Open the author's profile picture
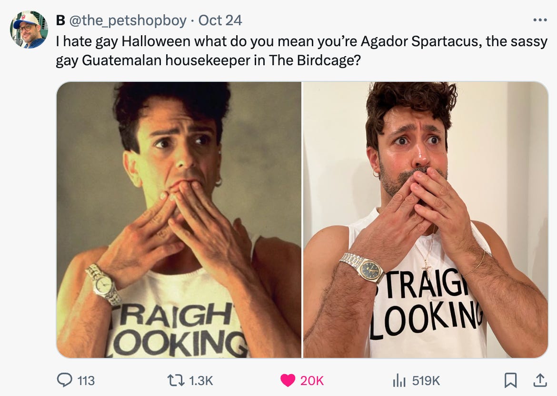Image resolution: width=557 pixels, height=396 pixels. (29, 30)
